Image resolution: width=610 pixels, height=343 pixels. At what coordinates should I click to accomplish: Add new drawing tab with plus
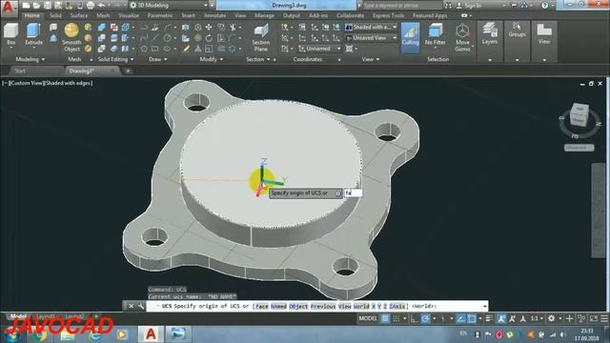click(x=128, y=71)
